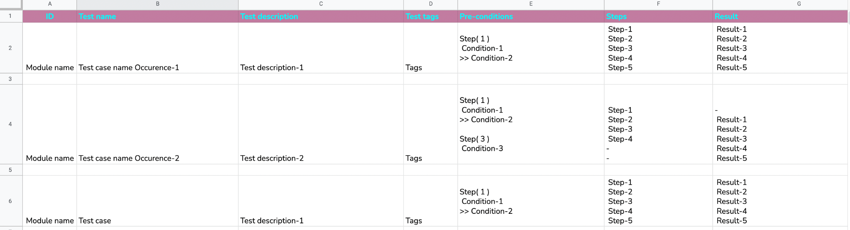850x230 pixels.
Task: Select column A header
Action: tap(50, 4)
